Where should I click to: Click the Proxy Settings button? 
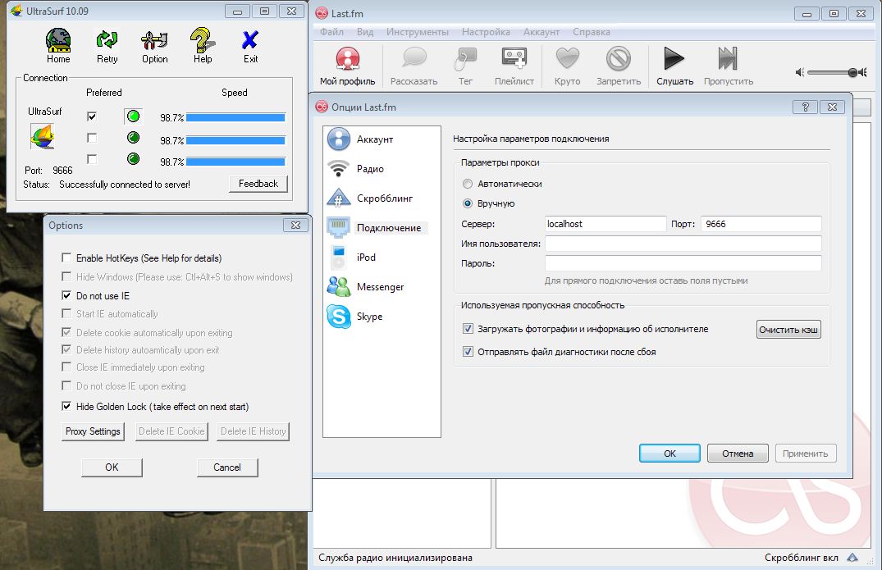click(94, 431)
